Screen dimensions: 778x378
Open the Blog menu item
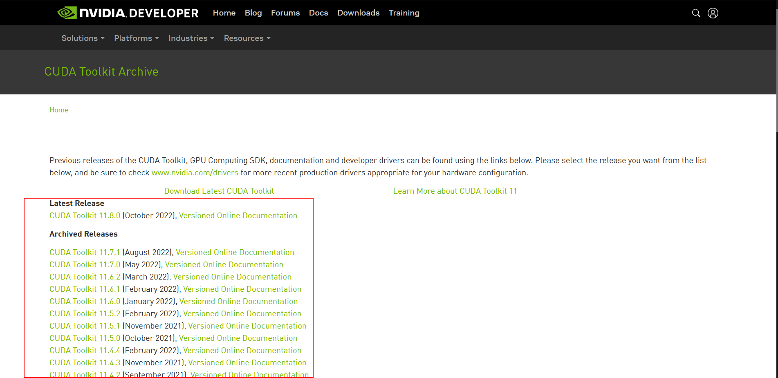pyautogui.click(x=253, y=13)
